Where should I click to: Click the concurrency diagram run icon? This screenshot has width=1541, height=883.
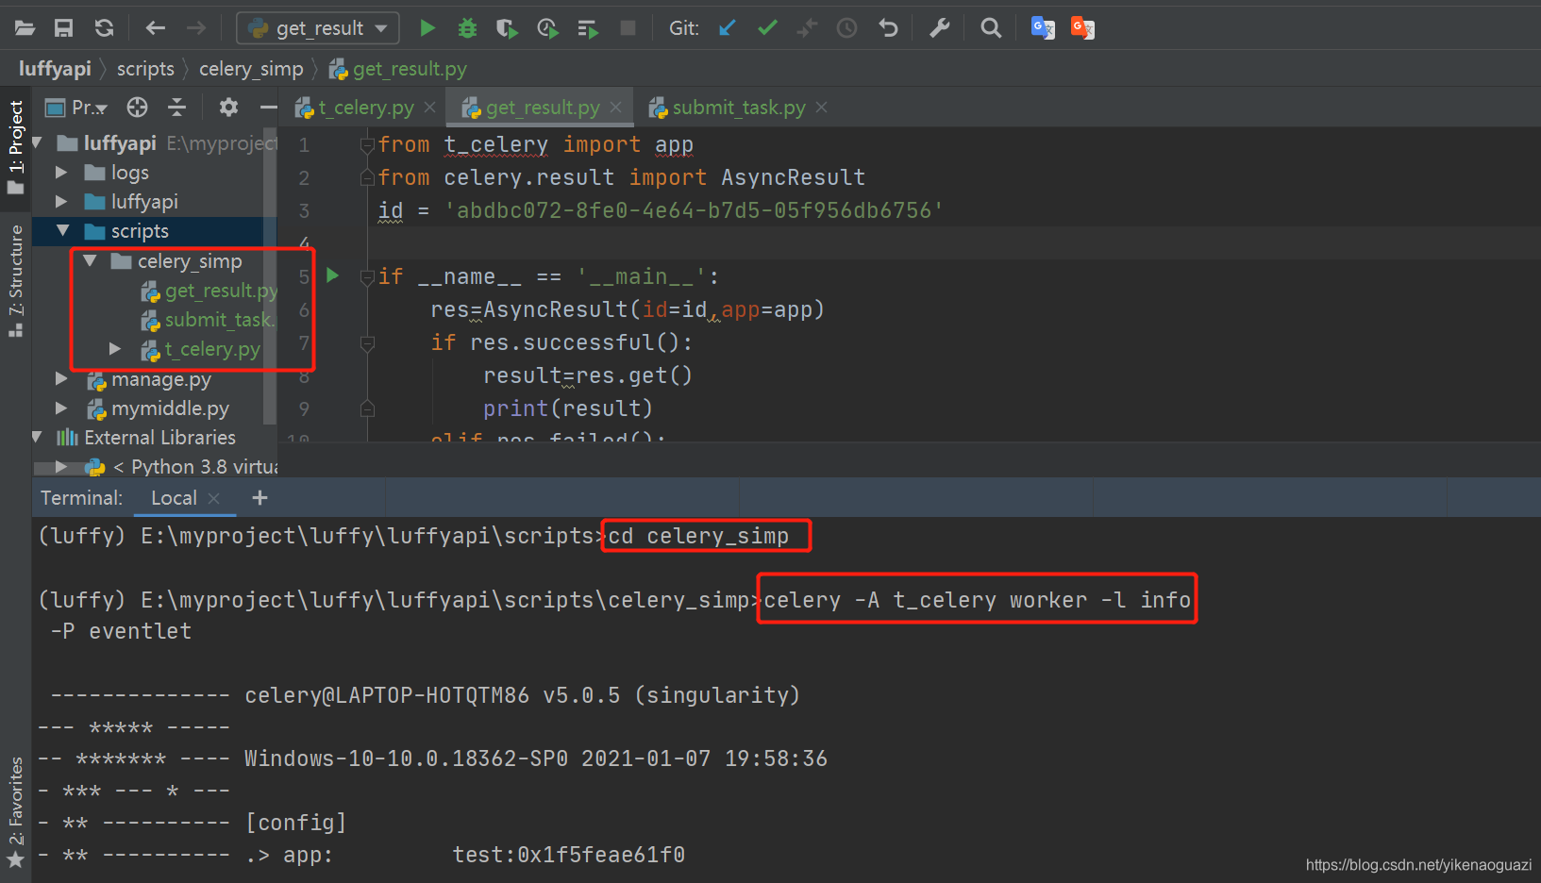pyautogui.click(x=588, y=28)
